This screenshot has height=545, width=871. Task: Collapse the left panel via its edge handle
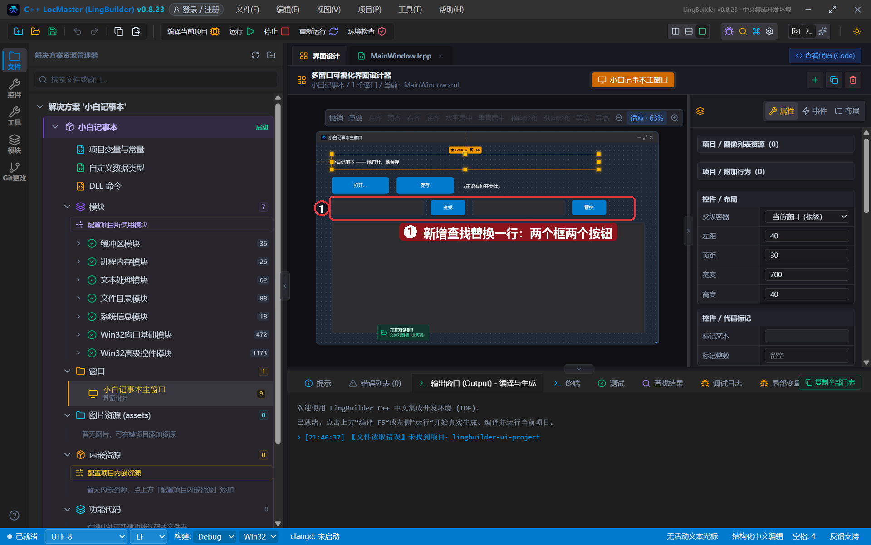tap(285, 286)
